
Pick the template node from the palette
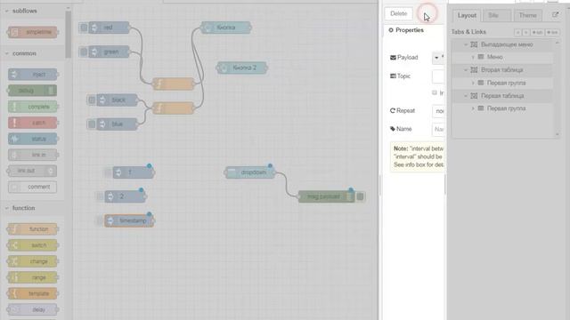coord(33,293)
